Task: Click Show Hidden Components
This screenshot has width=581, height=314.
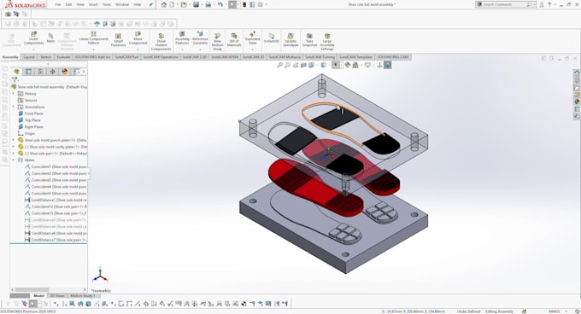Action: 161,42
